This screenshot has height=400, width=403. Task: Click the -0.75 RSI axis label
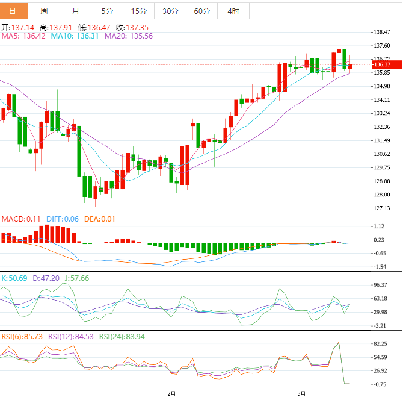tap(380, 384)
